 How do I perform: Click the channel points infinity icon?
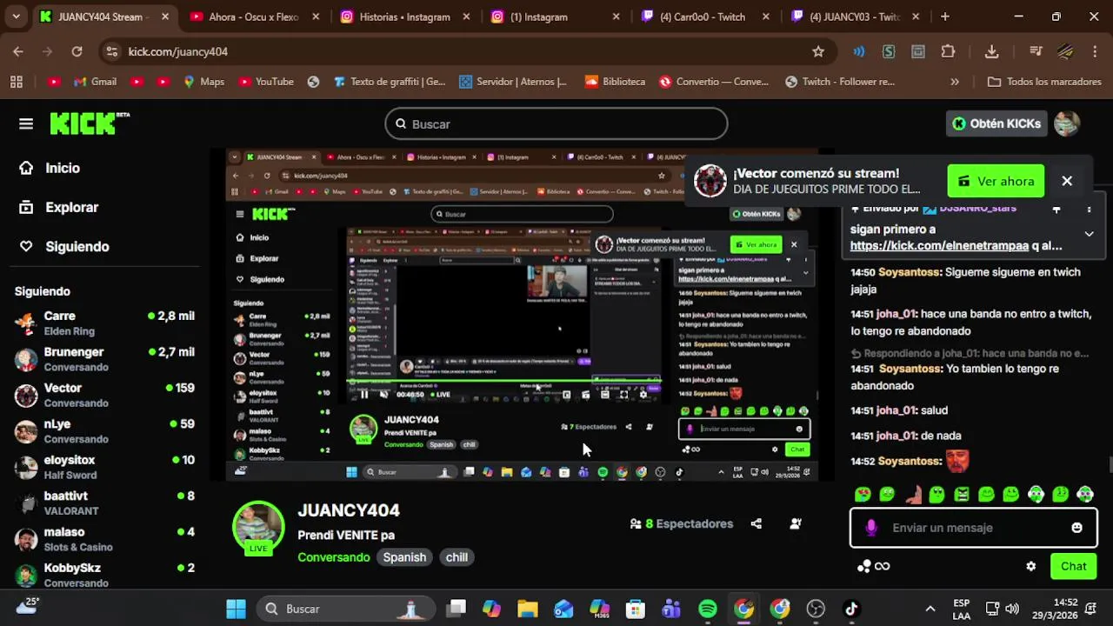click(x=873, y=566)
